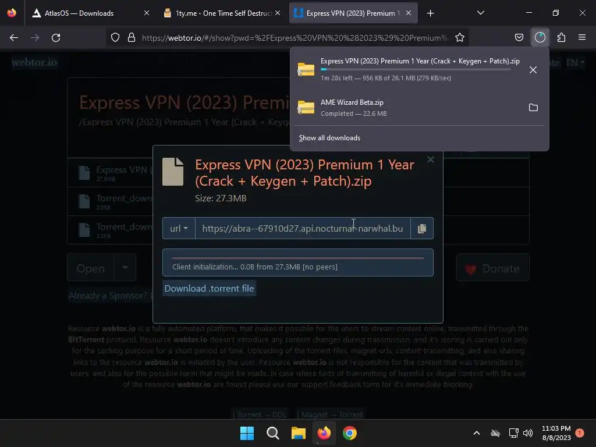Viewport: 596px width, 447px height.
Task: Open the Firefox hamburger menu
Action: (581, 38)
